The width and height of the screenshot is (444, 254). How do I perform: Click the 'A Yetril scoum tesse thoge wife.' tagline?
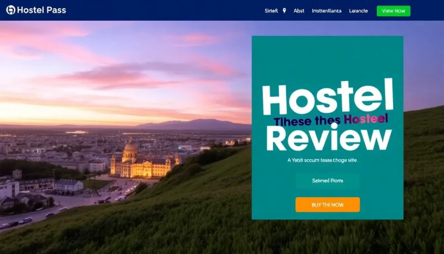coord(323,160)
